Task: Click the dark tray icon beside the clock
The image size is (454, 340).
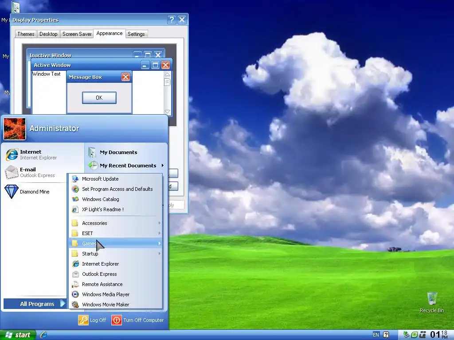Action: point(423,335)
